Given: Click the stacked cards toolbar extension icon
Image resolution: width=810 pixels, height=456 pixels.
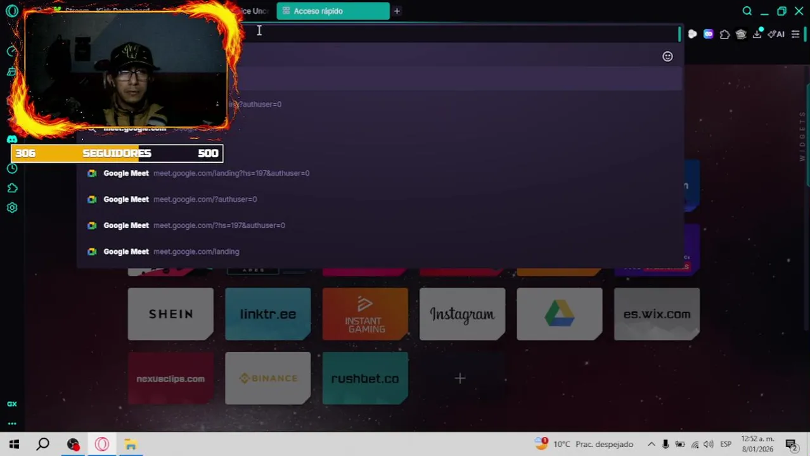Looking at the screenshot, I should (x=741, y=34).
